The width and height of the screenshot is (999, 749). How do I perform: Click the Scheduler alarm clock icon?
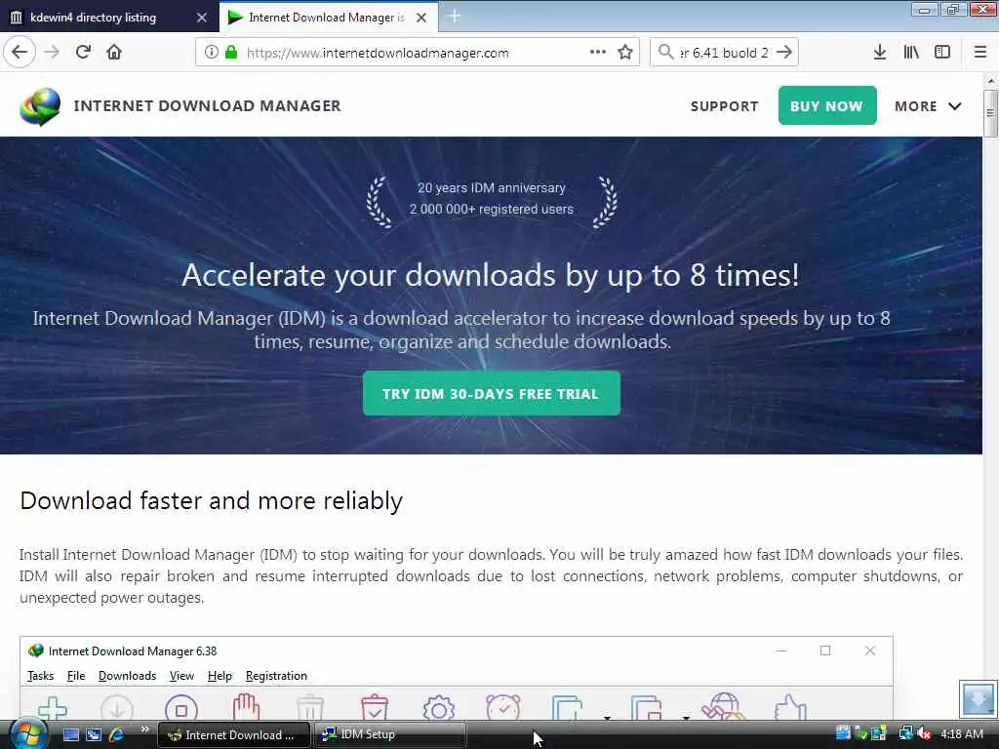pyautogui.click(x=503, y=707)
